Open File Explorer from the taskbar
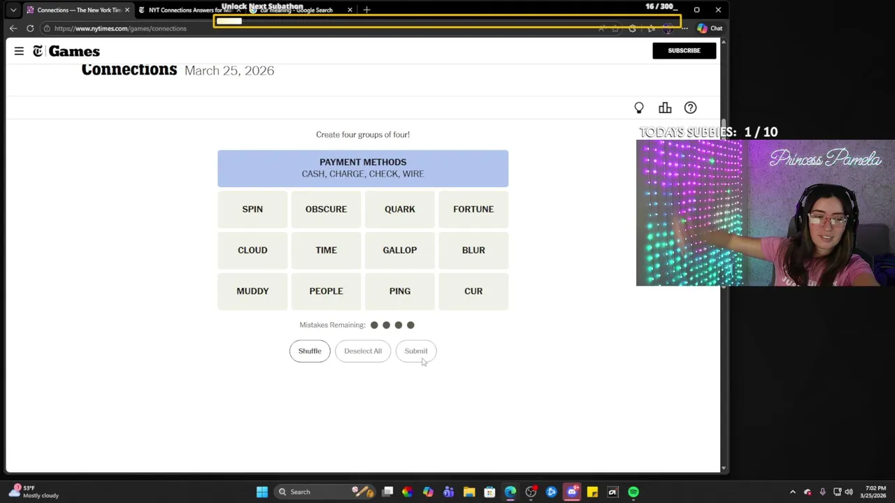The image size is (895, 503). tap(469, 492)
